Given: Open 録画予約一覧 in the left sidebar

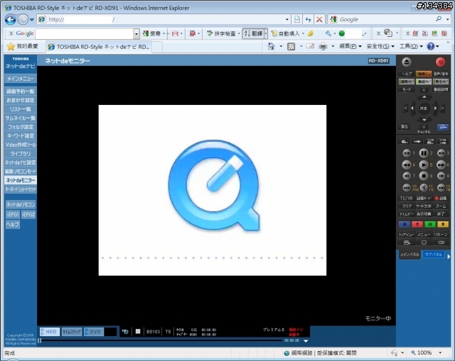Looking at the screenshot, I should 21,91.
